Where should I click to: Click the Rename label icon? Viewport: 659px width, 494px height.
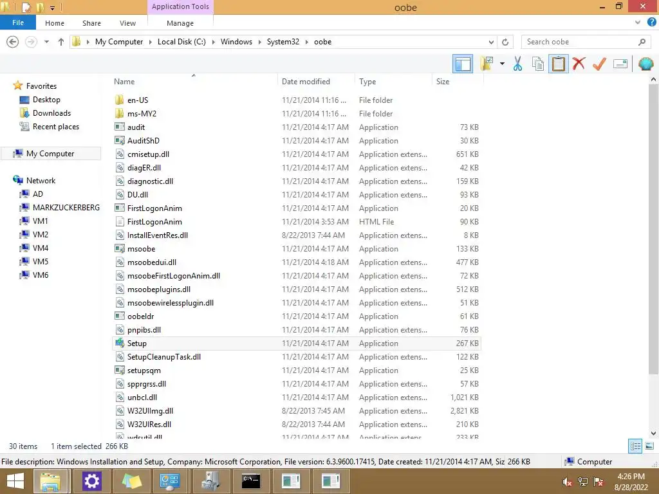[x=620, y=64]
